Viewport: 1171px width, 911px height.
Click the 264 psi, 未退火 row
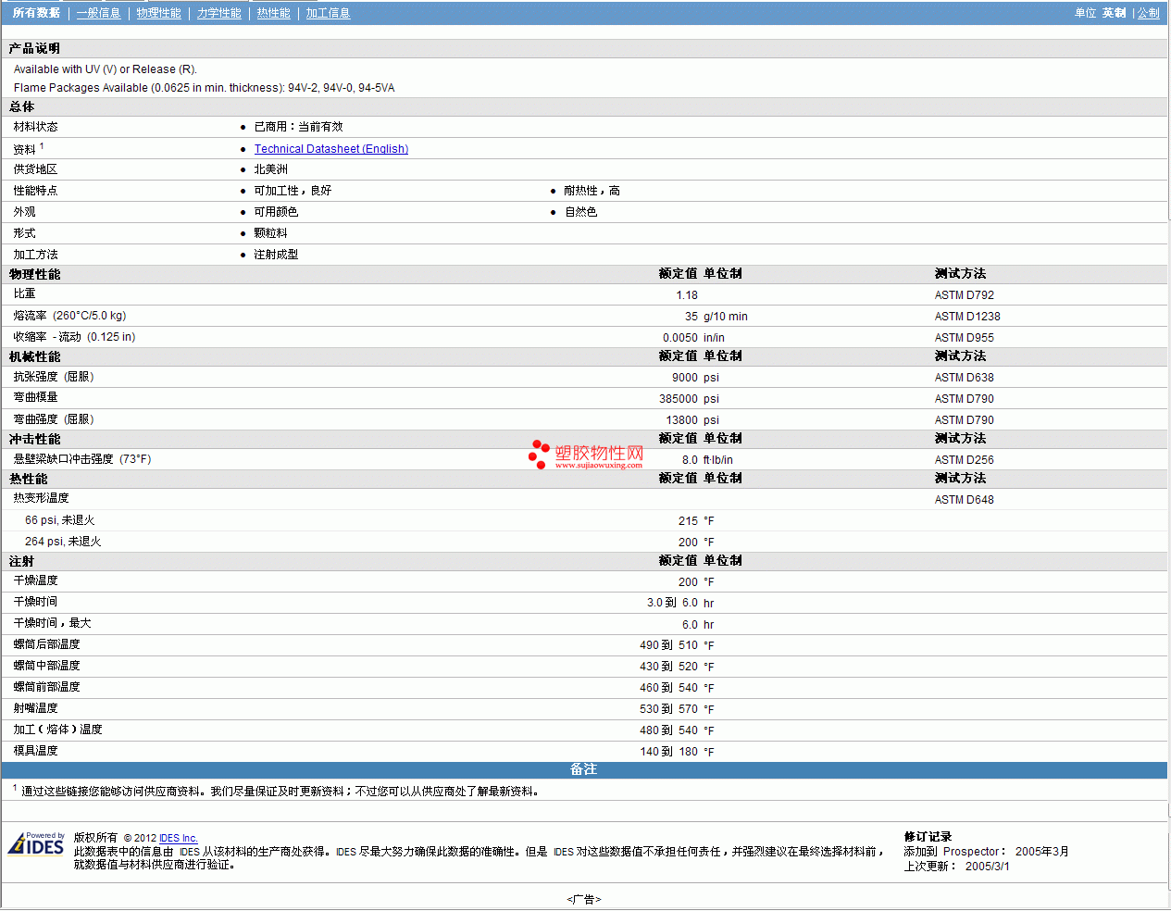(x=583, y=542)
